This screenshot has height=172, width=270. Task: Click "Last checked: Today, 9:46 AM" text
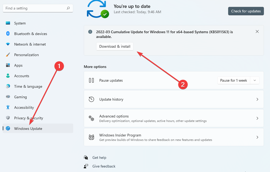138,12
